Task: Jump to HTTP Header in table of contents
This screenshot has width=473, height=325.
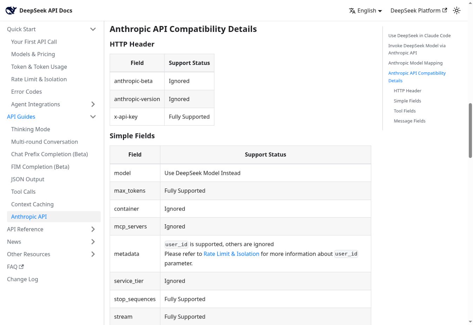Action: pos(407,91)
